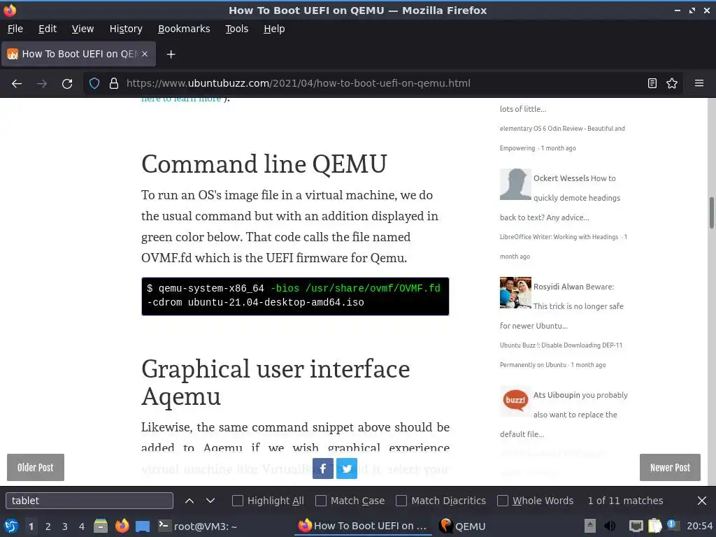Click Rosyidi Alwan commenter avatar
716x537 pixels.
pos(515,293)
